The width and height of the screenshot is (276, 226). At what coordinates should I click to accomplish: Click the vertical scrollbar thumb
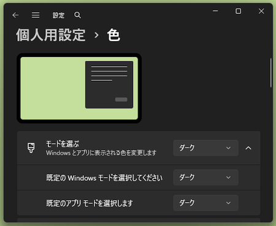pos(271,73)
